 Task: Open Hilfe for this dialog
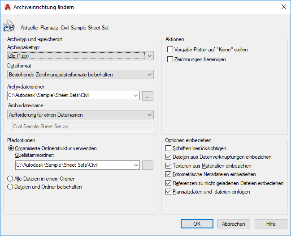click(271, 223)
